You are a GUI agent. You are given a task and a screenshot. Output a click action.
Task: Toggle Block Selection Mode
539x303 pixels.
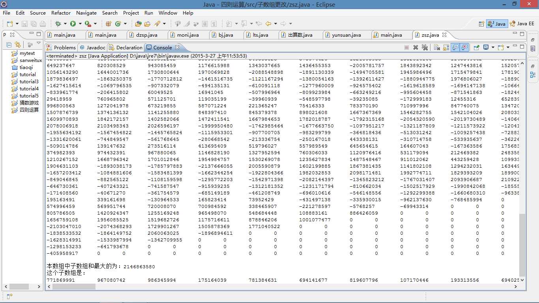[205, 24]
